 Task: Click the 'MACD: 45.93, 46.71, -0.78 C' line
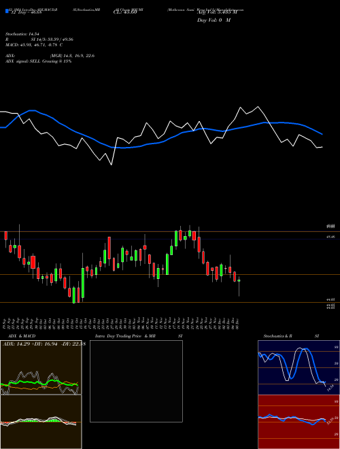(x=34, y=45)
